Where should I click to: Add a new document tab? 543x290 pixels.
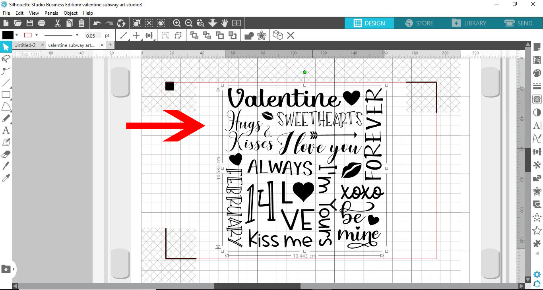coord(110,45)
